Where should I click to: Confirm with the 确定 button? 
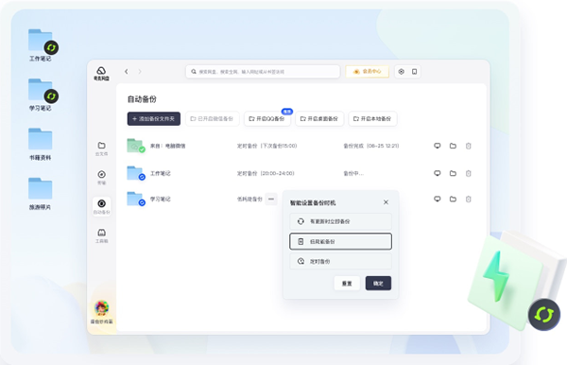point(378,284)
